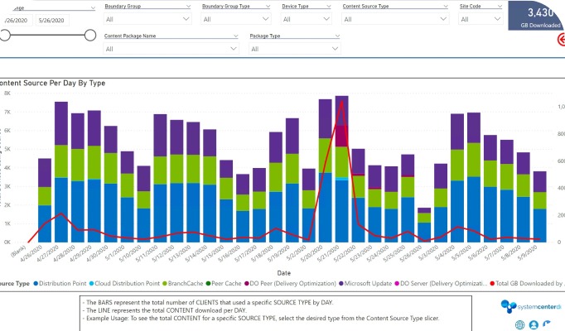
Task: Select Total GB Downloaded legend entry
Action: pos(527,284)
